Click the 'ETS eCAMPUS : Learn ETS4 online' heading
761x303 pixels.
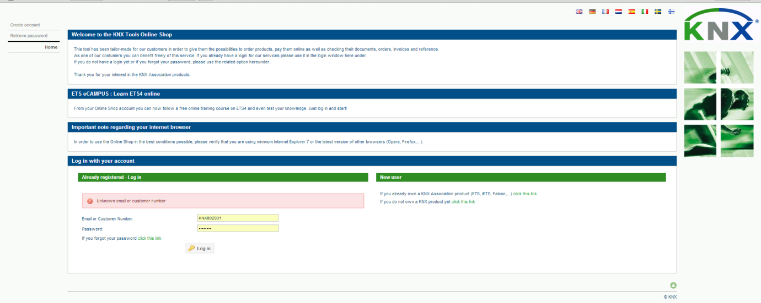(x=116, y=94)
